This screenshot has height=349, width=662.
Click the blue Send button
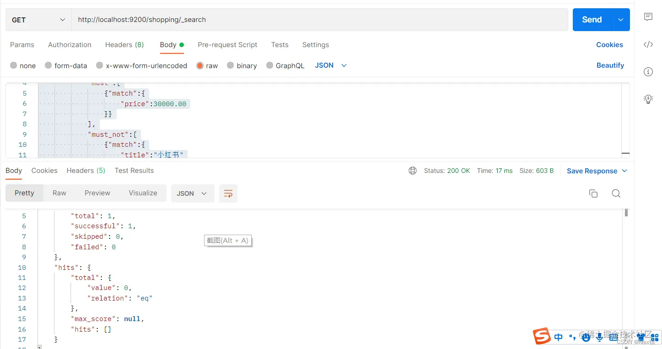592,20
